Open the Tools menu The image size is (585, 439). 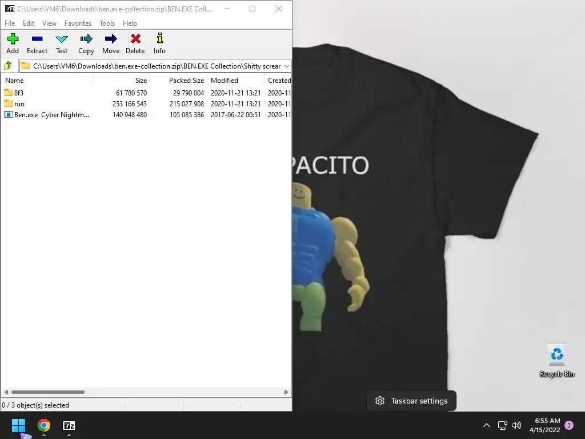(x=107, y=23)
